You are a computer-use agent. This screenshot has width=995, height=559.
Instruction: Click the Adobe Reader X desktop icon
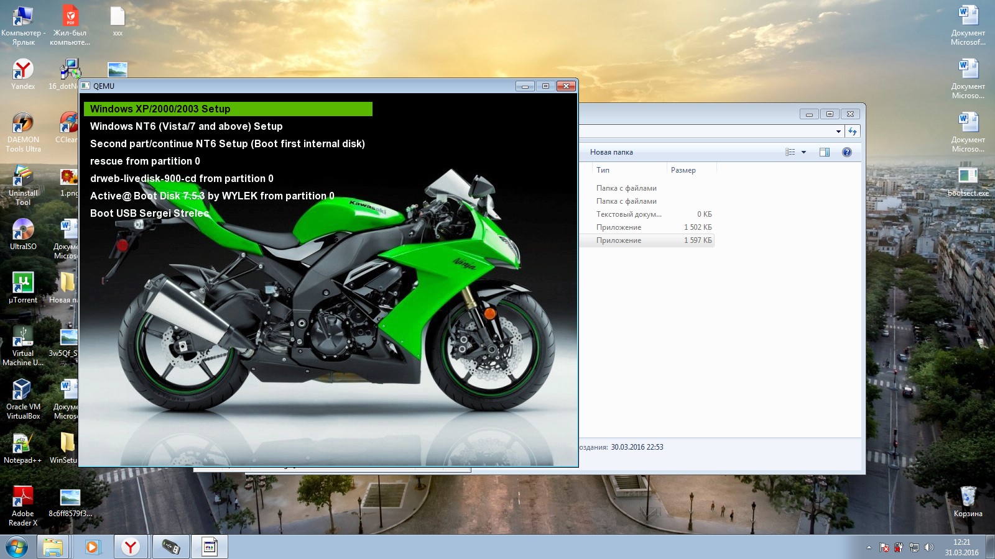tap(23, 498)
